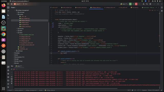Click the Debug bug icon in toolbar
Image resolution: width=164 pixels, height=92 pixels.
[x=133, y=4]
